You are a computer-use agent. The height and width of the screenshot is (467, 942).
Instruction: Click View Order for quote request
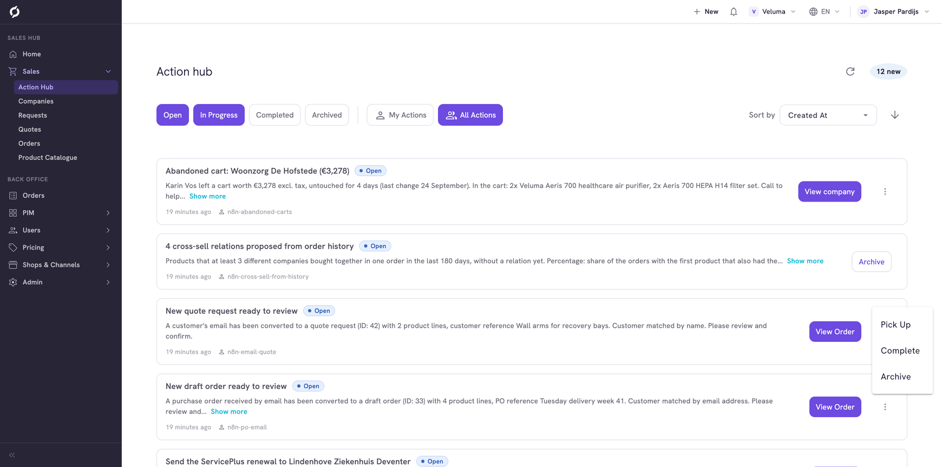click(835, 332)
